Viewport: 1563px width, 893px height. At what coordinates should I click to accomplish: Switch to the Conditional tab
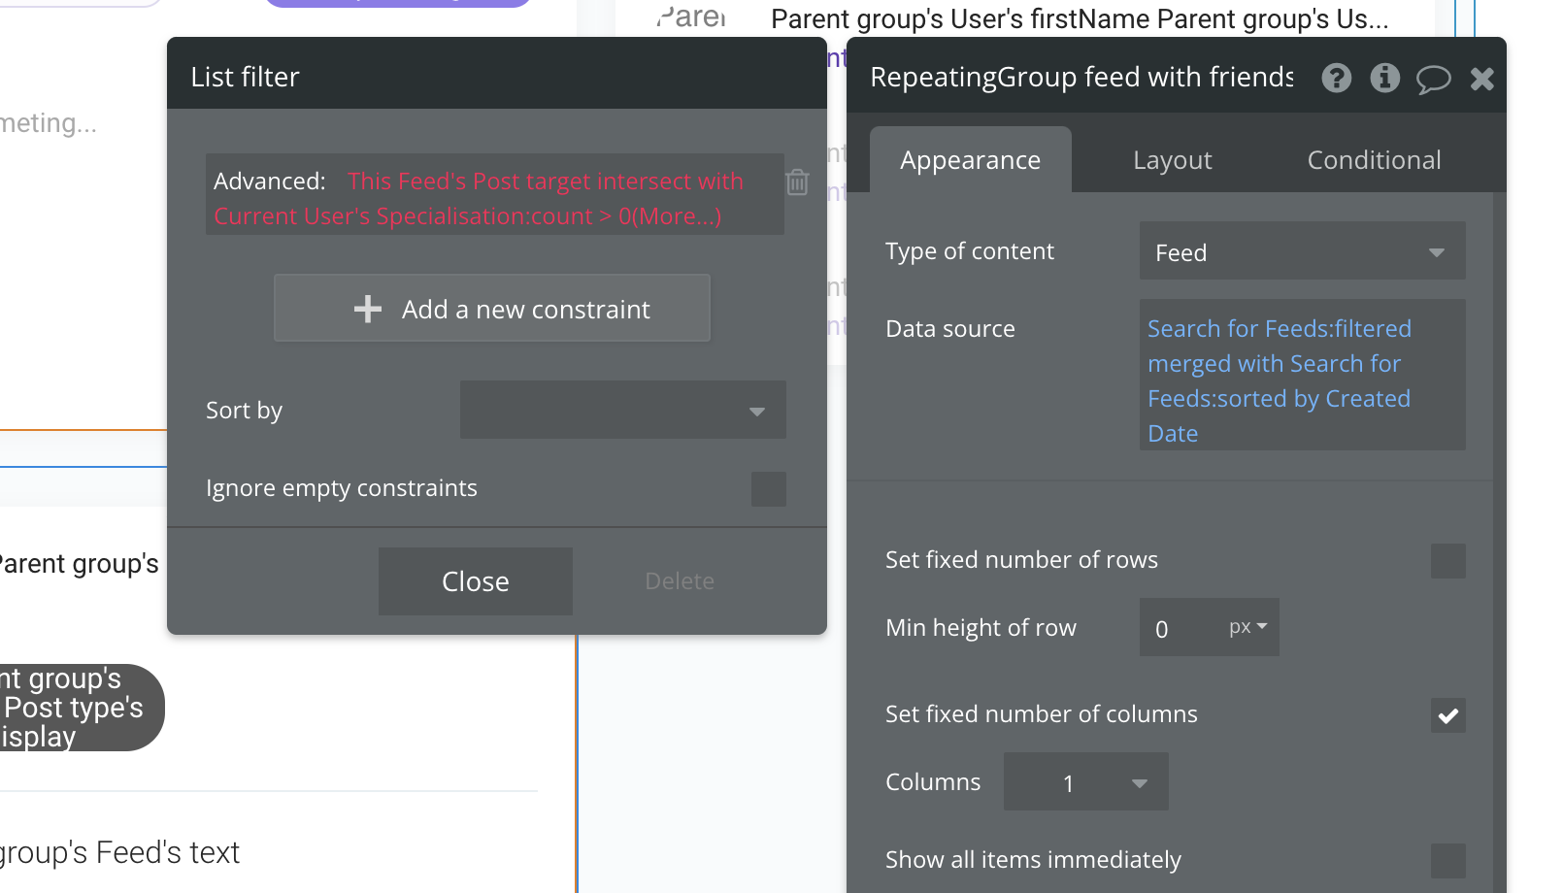[1374, 159]
